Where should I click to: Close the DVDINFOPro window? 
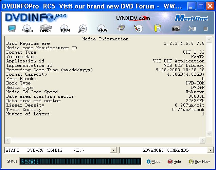[x=210, y=6]
